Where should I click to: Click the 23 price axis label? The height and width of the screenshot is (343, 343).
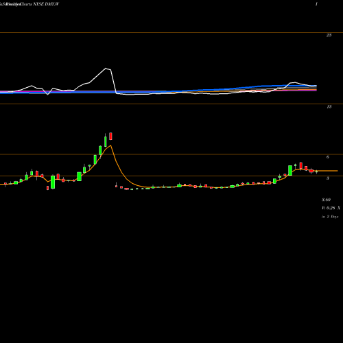pos(329,35)
